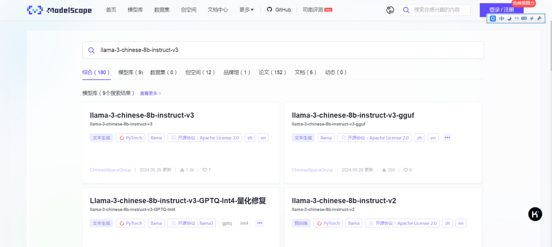552x247 pixels.
Task: Open the IME soft keyboard icon
Action: point(524,19)
